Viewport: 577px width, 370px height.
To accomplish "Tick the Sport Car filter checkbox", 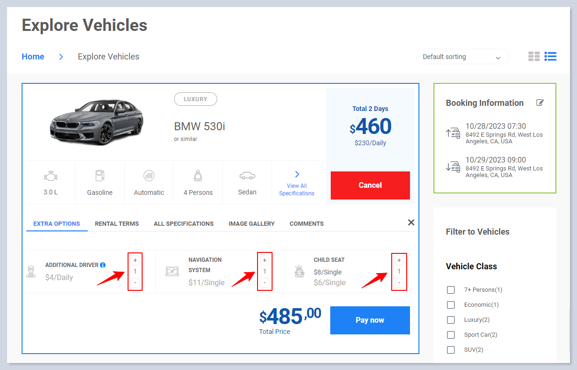I will pyautogui.click(x=451, y=335).
